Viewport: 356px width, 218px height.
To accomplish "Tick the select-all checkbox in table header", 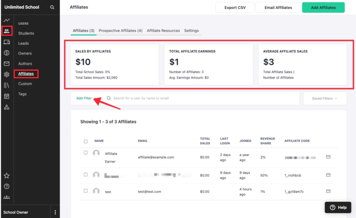I will pos(85,141).
